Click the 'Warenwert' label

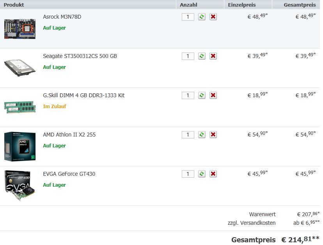[x=262, y=214]
